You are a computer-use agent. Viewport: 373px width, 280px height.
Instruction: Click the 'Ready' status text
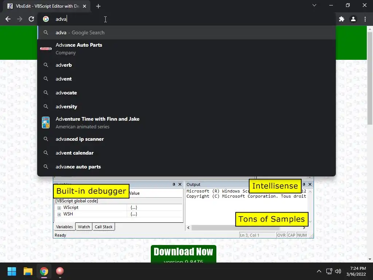(x=60, y=235)
